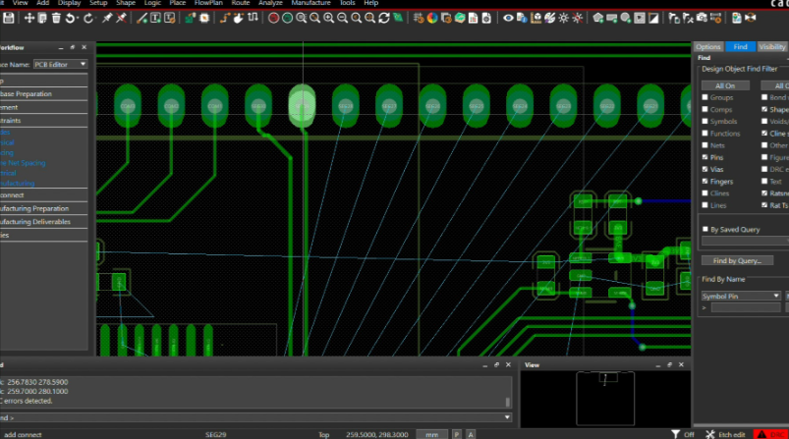
Task: Enable the By Saved Query checkbox
Action: (x=704, y=229)
